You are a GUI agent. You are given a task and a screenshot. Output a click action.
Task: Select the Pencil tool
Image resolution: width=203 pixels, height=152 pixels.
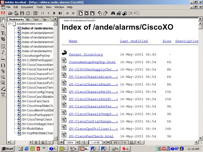3,52
